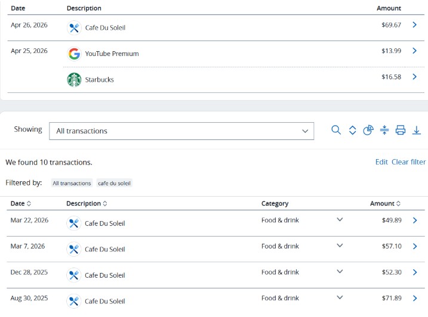Viewport: 428px width, 317px height.
Task: Open details arrow for $57.10 transaction
Action: tap(415, 246)
